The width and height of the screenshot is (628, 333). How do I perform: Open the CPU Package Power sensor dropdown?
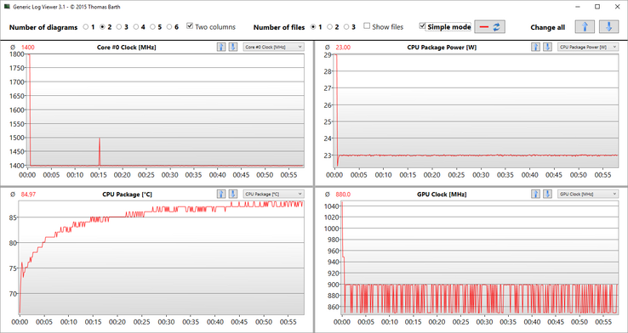point(588,48)
